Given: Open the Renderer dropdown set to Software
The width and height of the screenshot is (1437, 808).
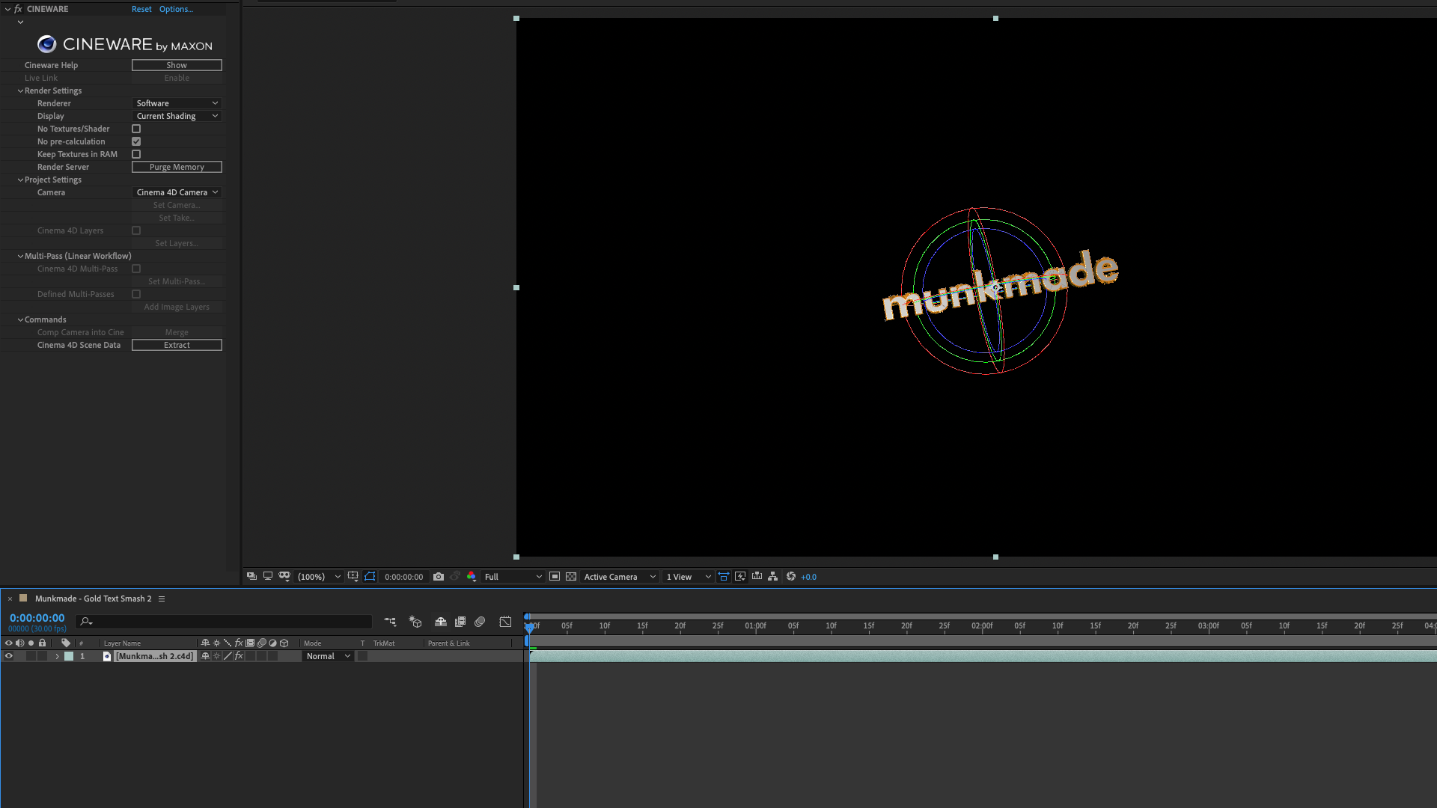Looking at the screenshot, I should point(176,103).
